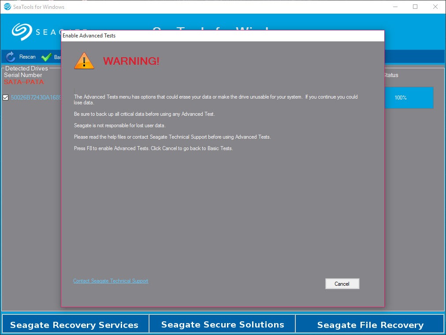This screenshot has width=446, height=335.
Task: Close the SeaTools for Windows window
Action: click(x=435, y=7)
